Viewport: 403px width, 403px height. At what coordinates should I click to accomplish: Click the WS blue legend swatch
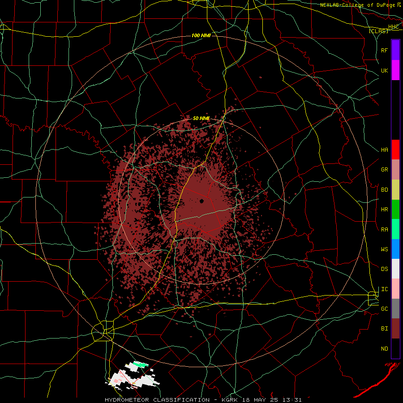click(395, 249)
